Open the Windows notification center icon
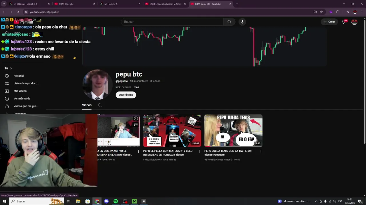Viewport: 366px width, 205px height. coord(360,201)
